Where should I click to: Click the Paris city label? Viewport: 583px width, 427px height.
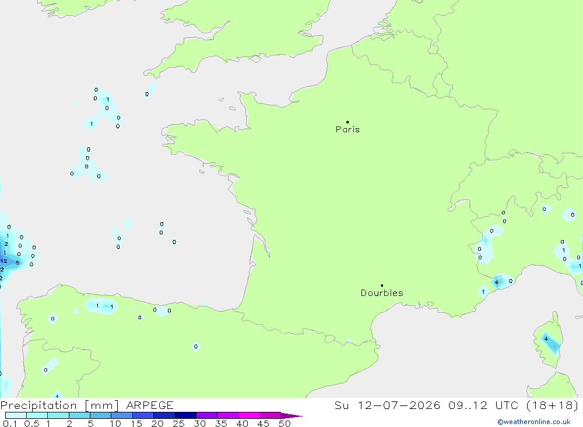[347, 129]
